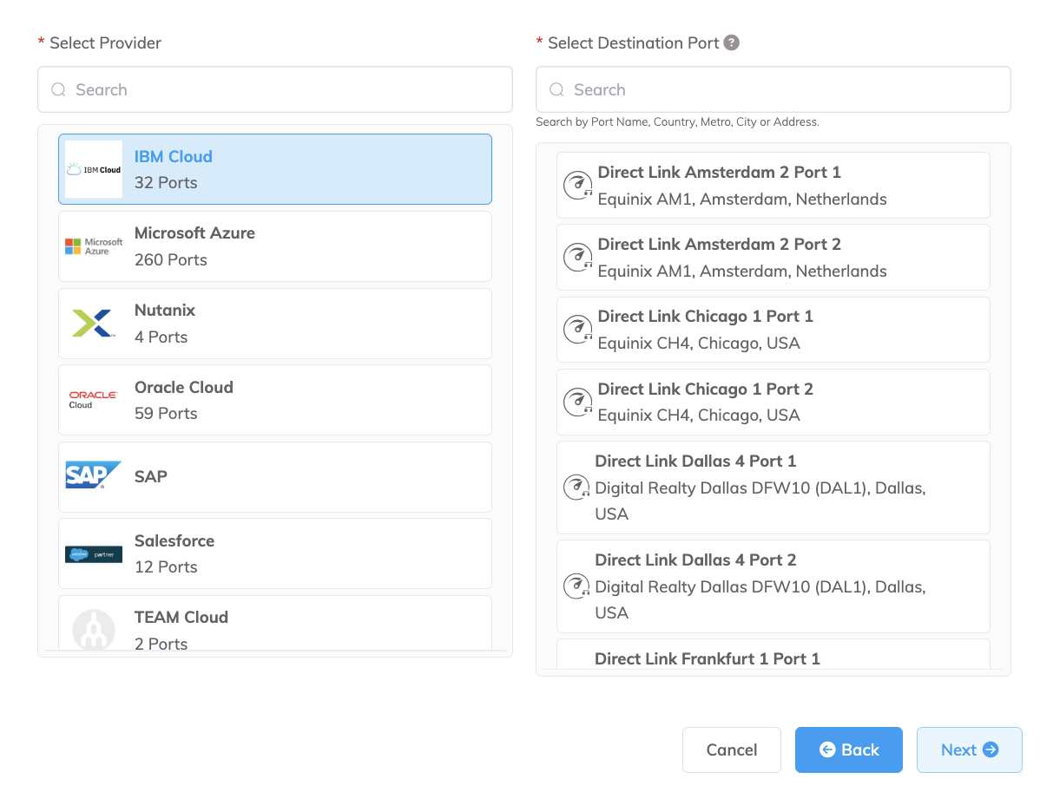Click the Nutanix logo icon
Image resolution: width=1040 pixels, height=805 pixels.
(93, 323)
